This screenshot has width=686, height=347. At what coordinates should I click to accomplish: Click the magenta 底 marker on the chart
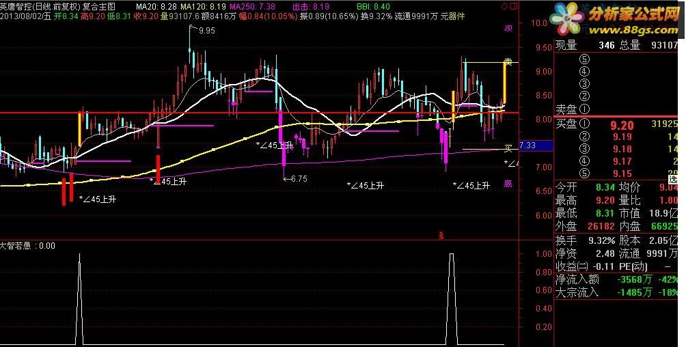[508, 183]
